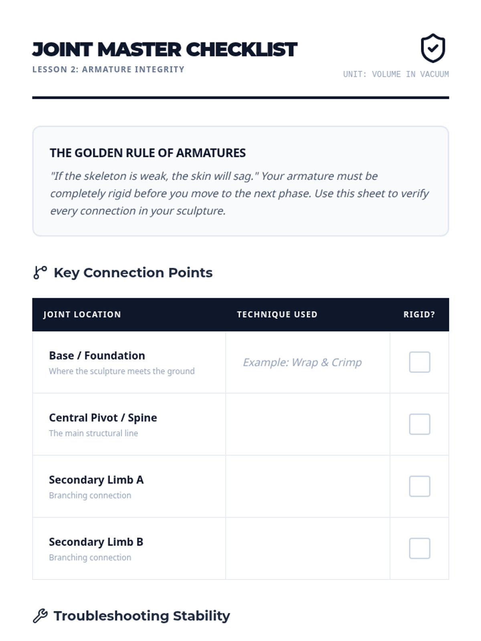The image size is (481, 641).
Task: Check the Rigid box for Base / Foundation
Action: 419,362
